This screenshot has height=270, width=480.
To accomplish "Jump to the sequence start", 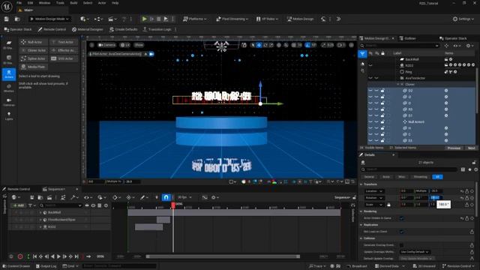I will coord(35,256).
